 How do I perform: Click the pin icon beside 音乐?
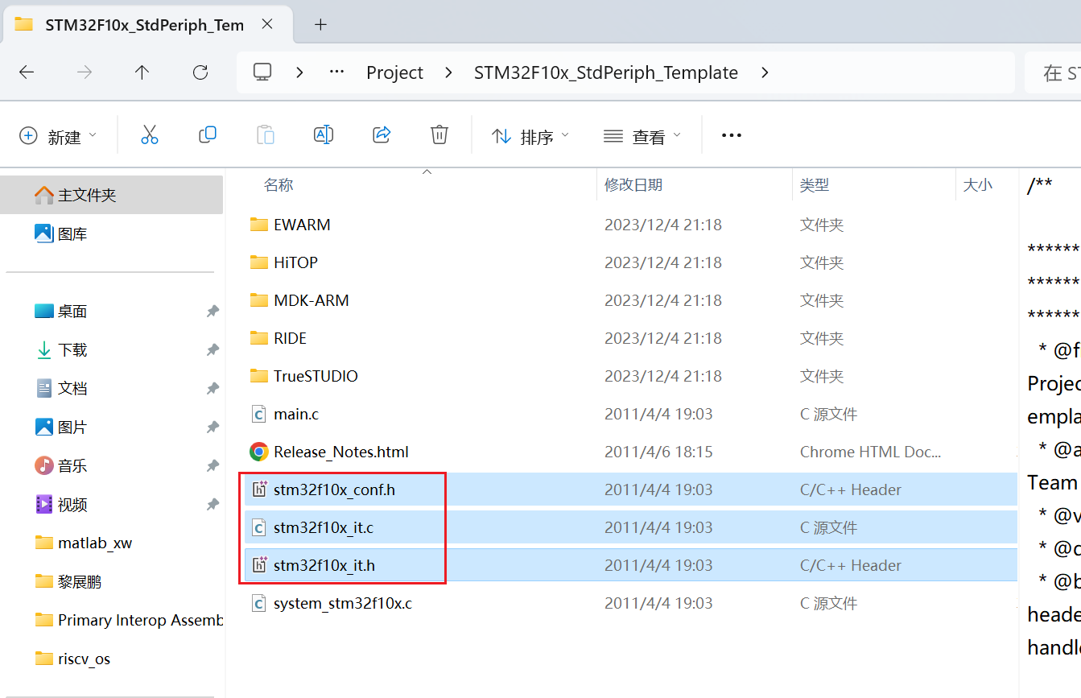coord(212,466)
